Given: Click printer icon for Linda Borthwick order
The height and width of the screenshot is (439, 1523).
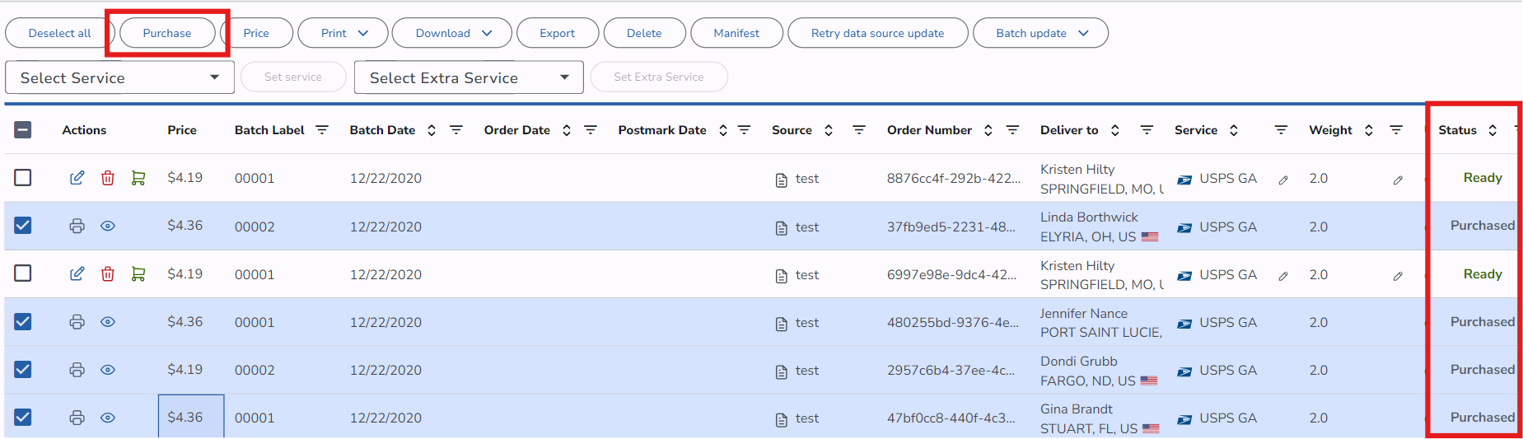Looking at the screenshot, I should pos(77,226).
